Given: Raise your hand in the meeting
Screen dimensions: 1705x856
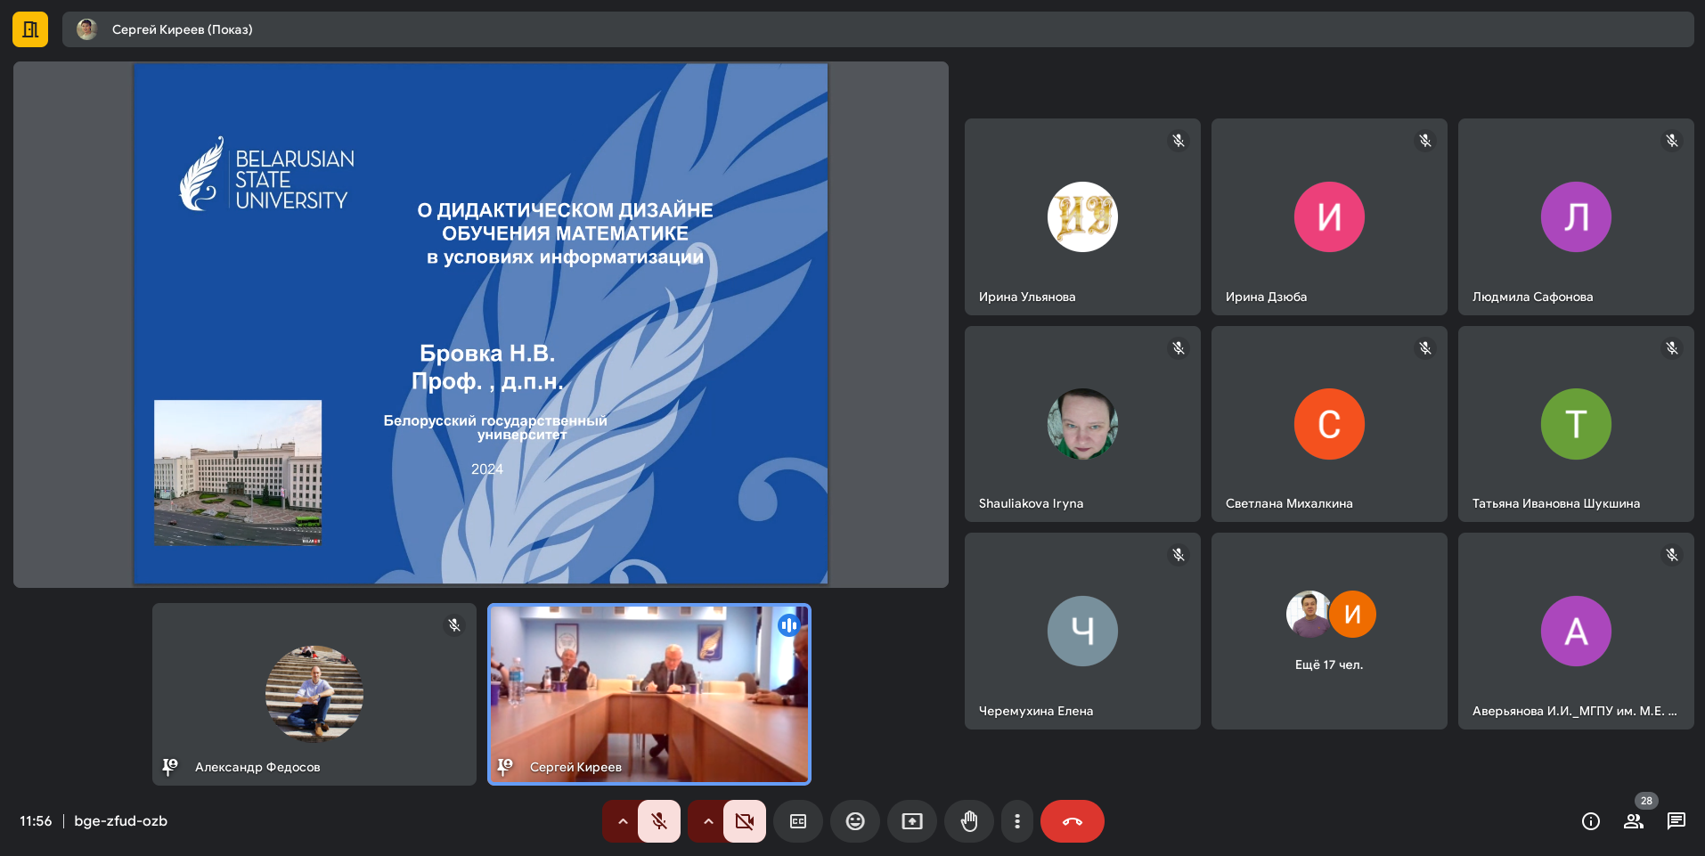Looking at the screenshot, I should tap(969, 821).
